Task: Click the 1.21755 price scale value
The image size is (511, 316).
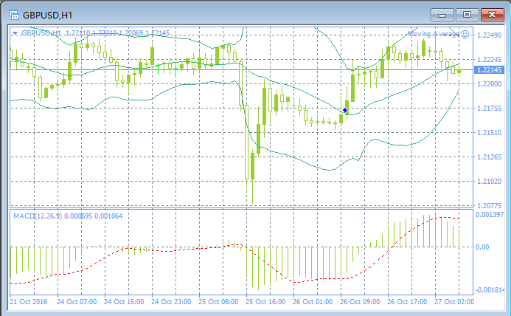Action: pos(489,109)
